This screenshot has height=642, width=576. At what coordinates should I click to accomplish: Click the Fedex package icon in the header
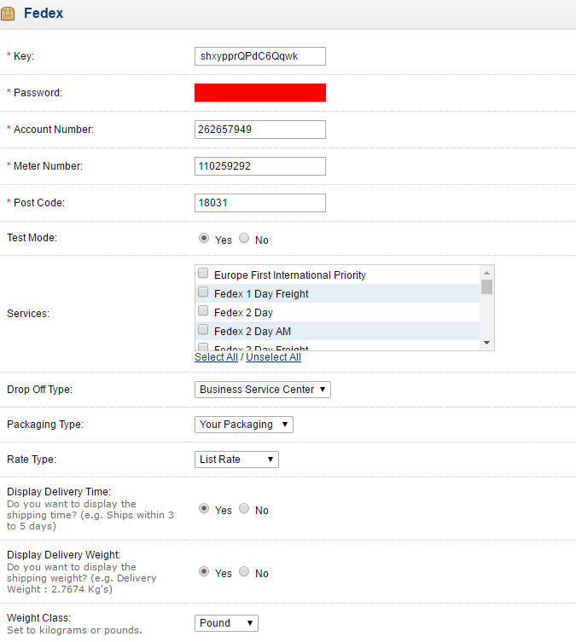[x=8, y=14]
